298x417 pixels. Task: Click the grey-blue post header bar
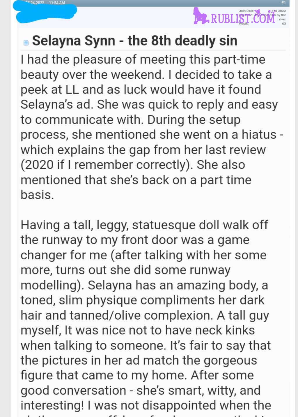[x=153, y=3]
